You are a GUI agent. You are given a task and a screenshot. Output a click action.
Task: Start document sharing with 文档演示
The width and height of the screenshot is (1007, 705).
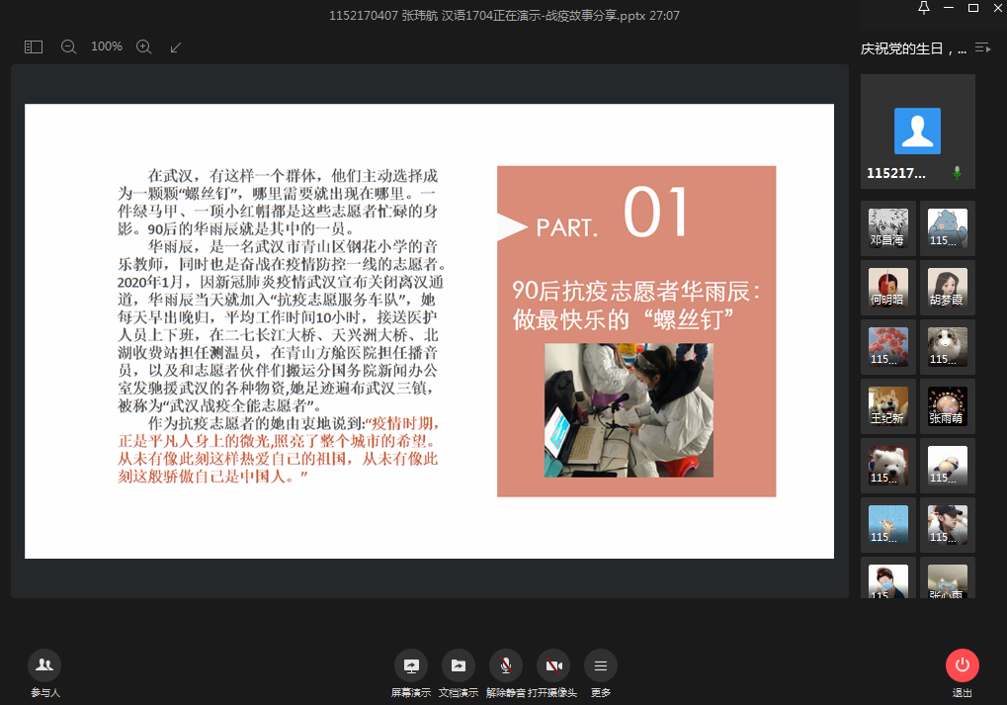pyautogui.click(x=458, y=672)
